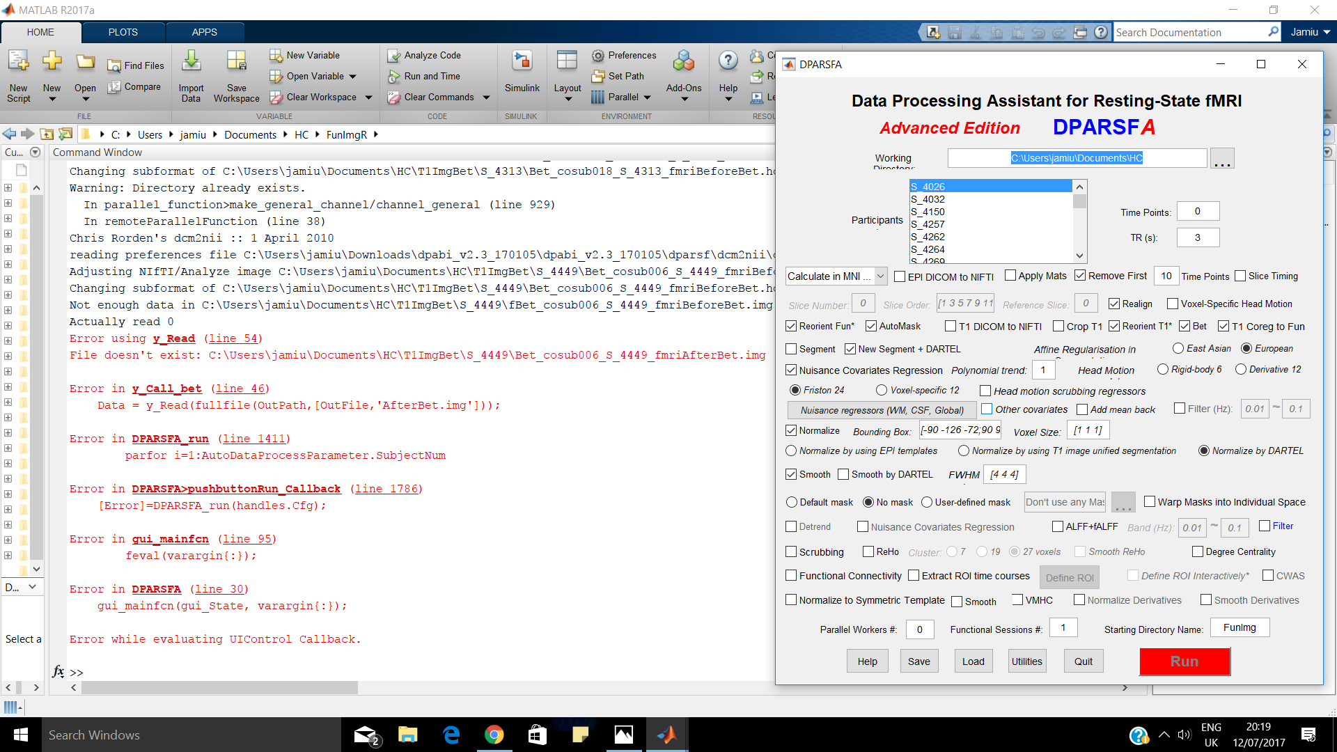Expand the Details panel chevron
The width and height of the screenshot is (1337, 752).
coord(32,587)
